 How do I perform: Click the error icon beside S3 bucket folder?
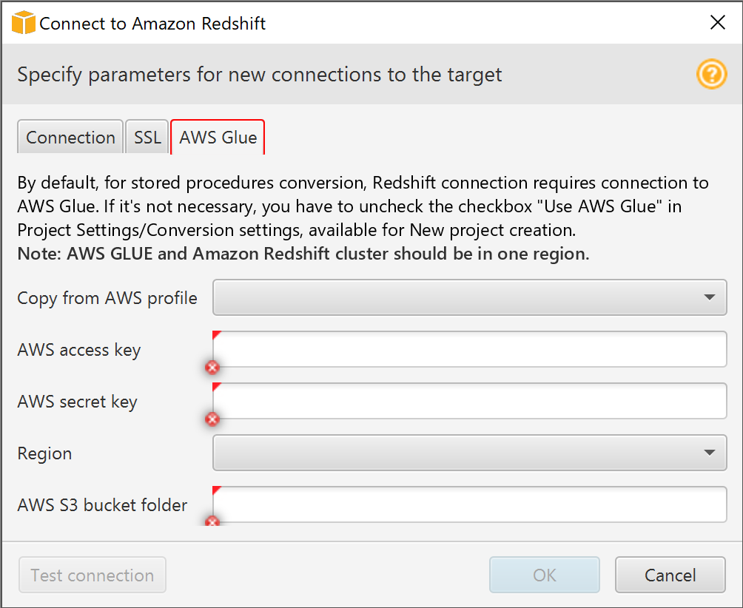[x=212, y=521]
